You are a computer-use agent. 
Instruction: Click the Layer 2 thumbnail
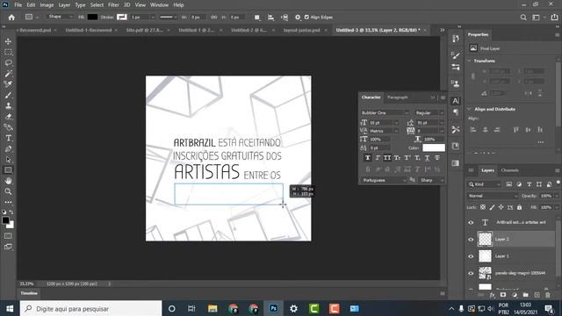point(485,239)
